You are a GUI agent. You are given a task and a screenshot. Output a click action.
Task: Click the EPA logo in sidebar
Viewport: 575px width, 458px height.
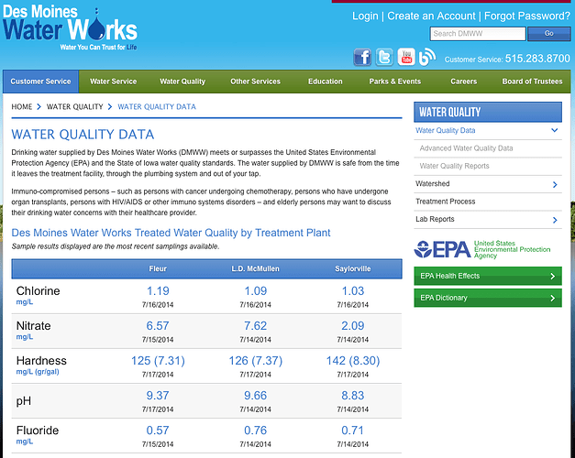[x=482, y=249]
